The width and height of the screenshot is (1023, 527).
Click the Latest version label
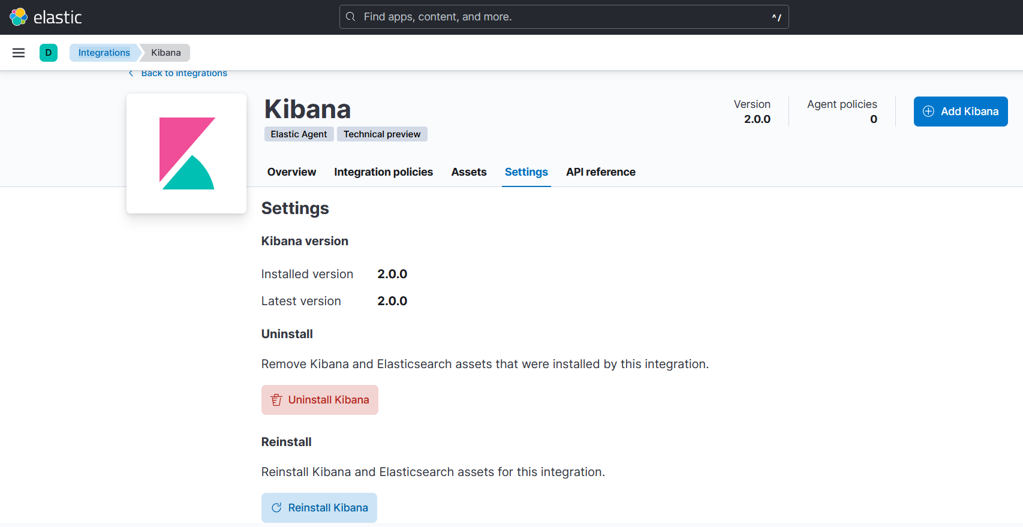(x=301, y=301)
